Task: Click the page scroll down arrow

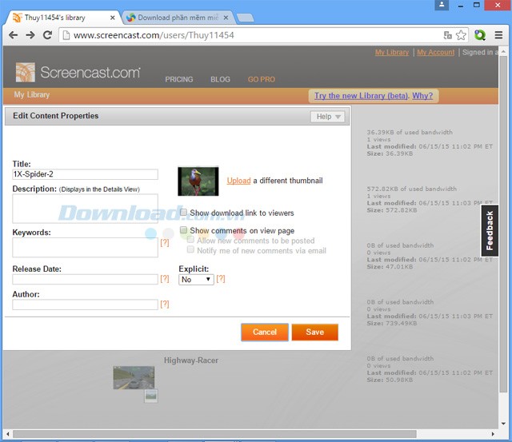Action: click(503, 424)
